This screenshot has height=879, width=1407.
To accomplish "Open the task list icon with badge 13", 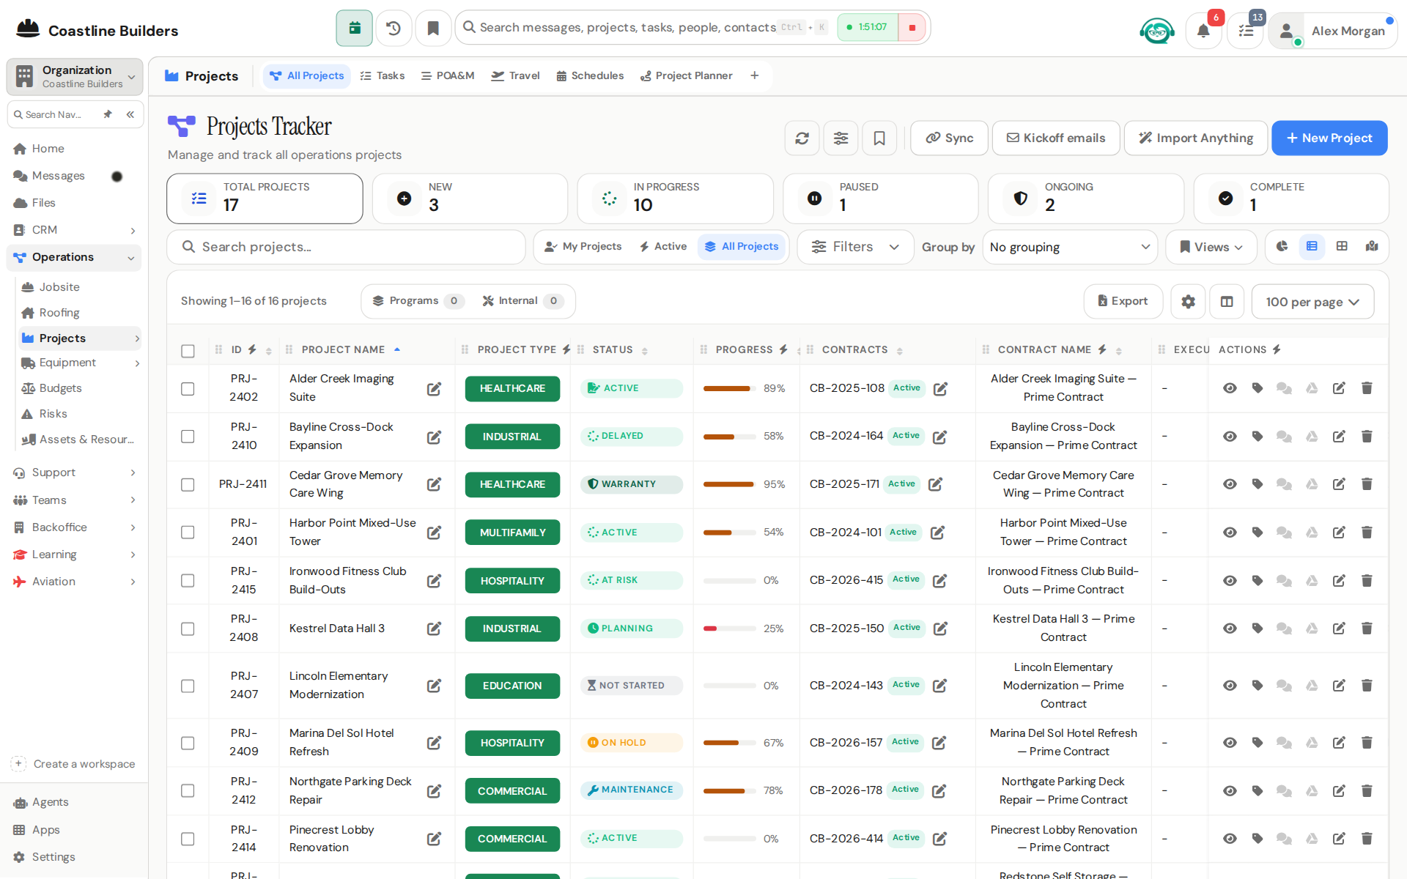I will pyautogui.click(x=1246, y=31).
